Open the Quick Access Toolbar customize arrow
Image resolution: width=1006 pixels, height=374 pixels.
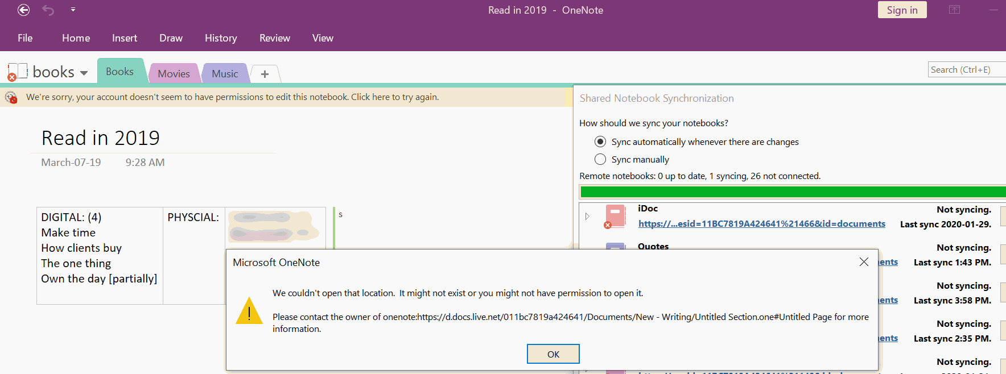[73, 10]
